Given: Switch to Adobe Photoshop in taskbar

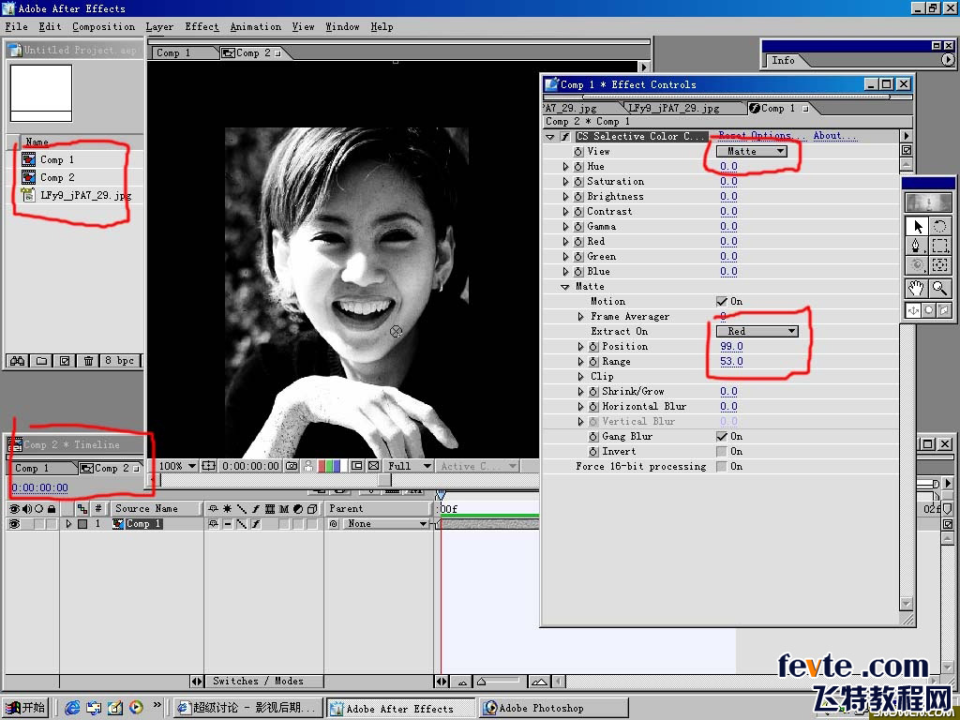Looking at the screenshot, I should coord(554,708).
